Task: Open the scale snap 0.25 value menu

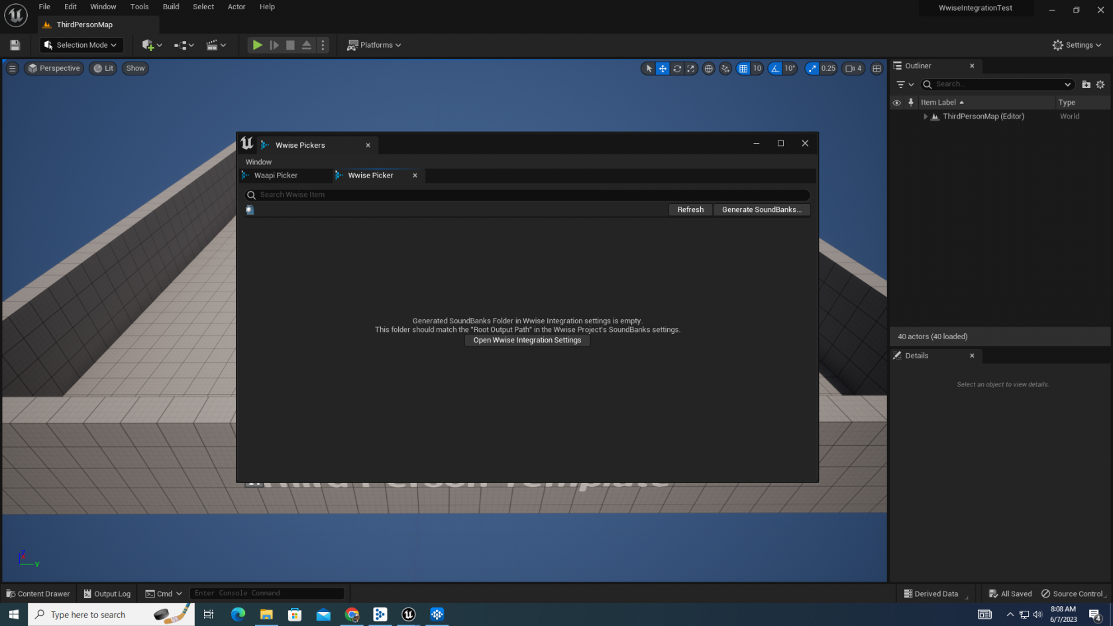Action: click(x=828, y=68)
